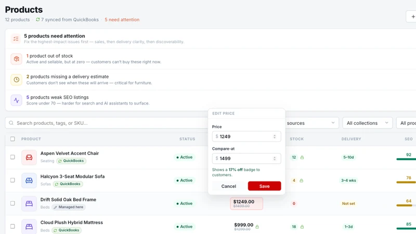Click the $999.00 price of Cloud Plush Mattress
The width and height of the screenshot is (416, 234).
pos(243,225)
